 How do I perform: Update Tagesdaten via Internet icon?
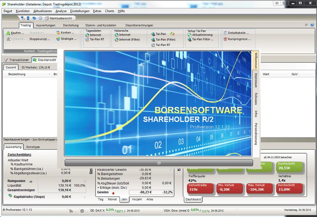[x=87, y=35]
